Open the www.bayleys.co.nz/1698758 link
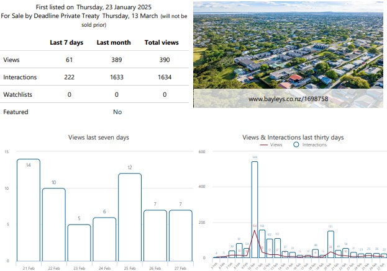 [x=288, y=99]
